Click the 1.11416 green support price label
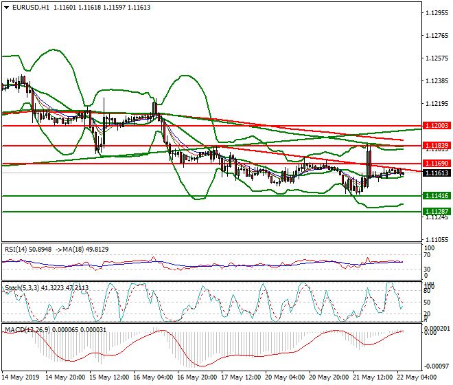This screenshot has height=385, width=453. (x=437, y=196)
